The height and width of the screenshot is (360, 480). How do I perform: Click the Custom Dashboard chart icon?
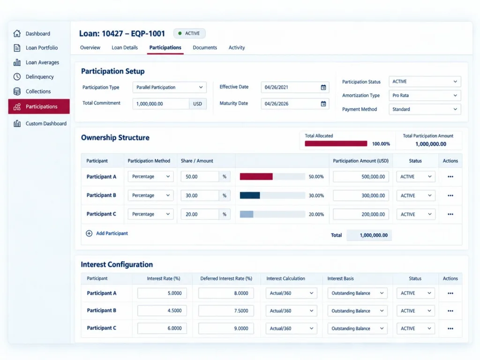(x=17, y=123)
